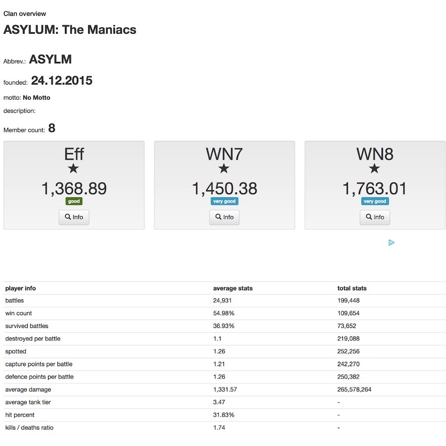Click the 'player info' column header
The height and width of the screenshot is (446, 446).
point(21,288)
